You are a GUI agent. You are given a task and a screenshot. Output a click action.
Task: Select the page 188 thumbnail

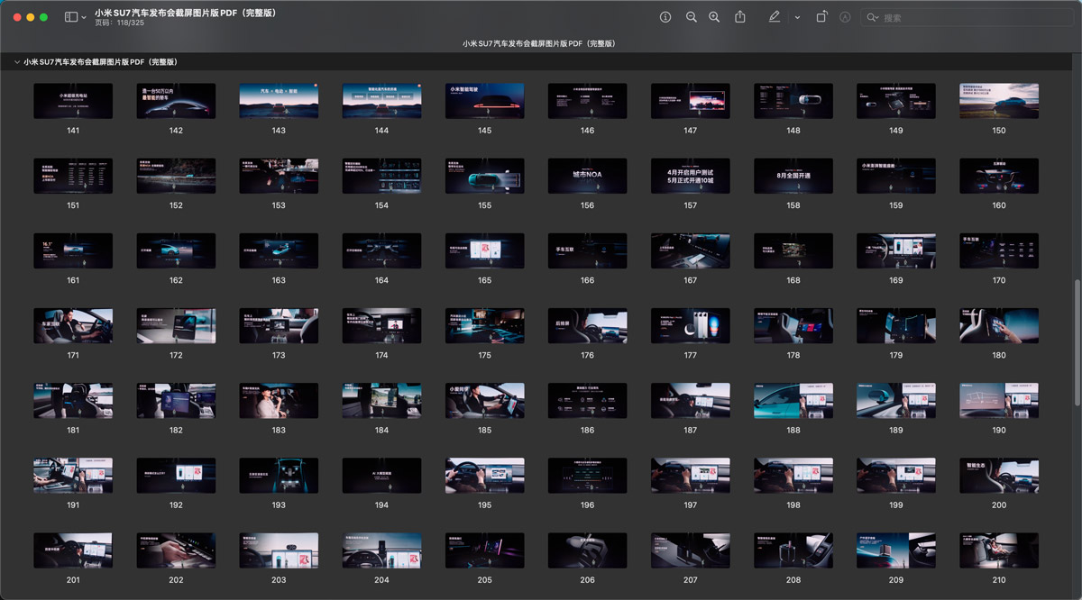(x=793, y=400)
